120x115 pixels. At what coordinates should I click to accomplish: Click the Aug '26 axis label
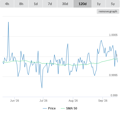(x=73, y=101)
